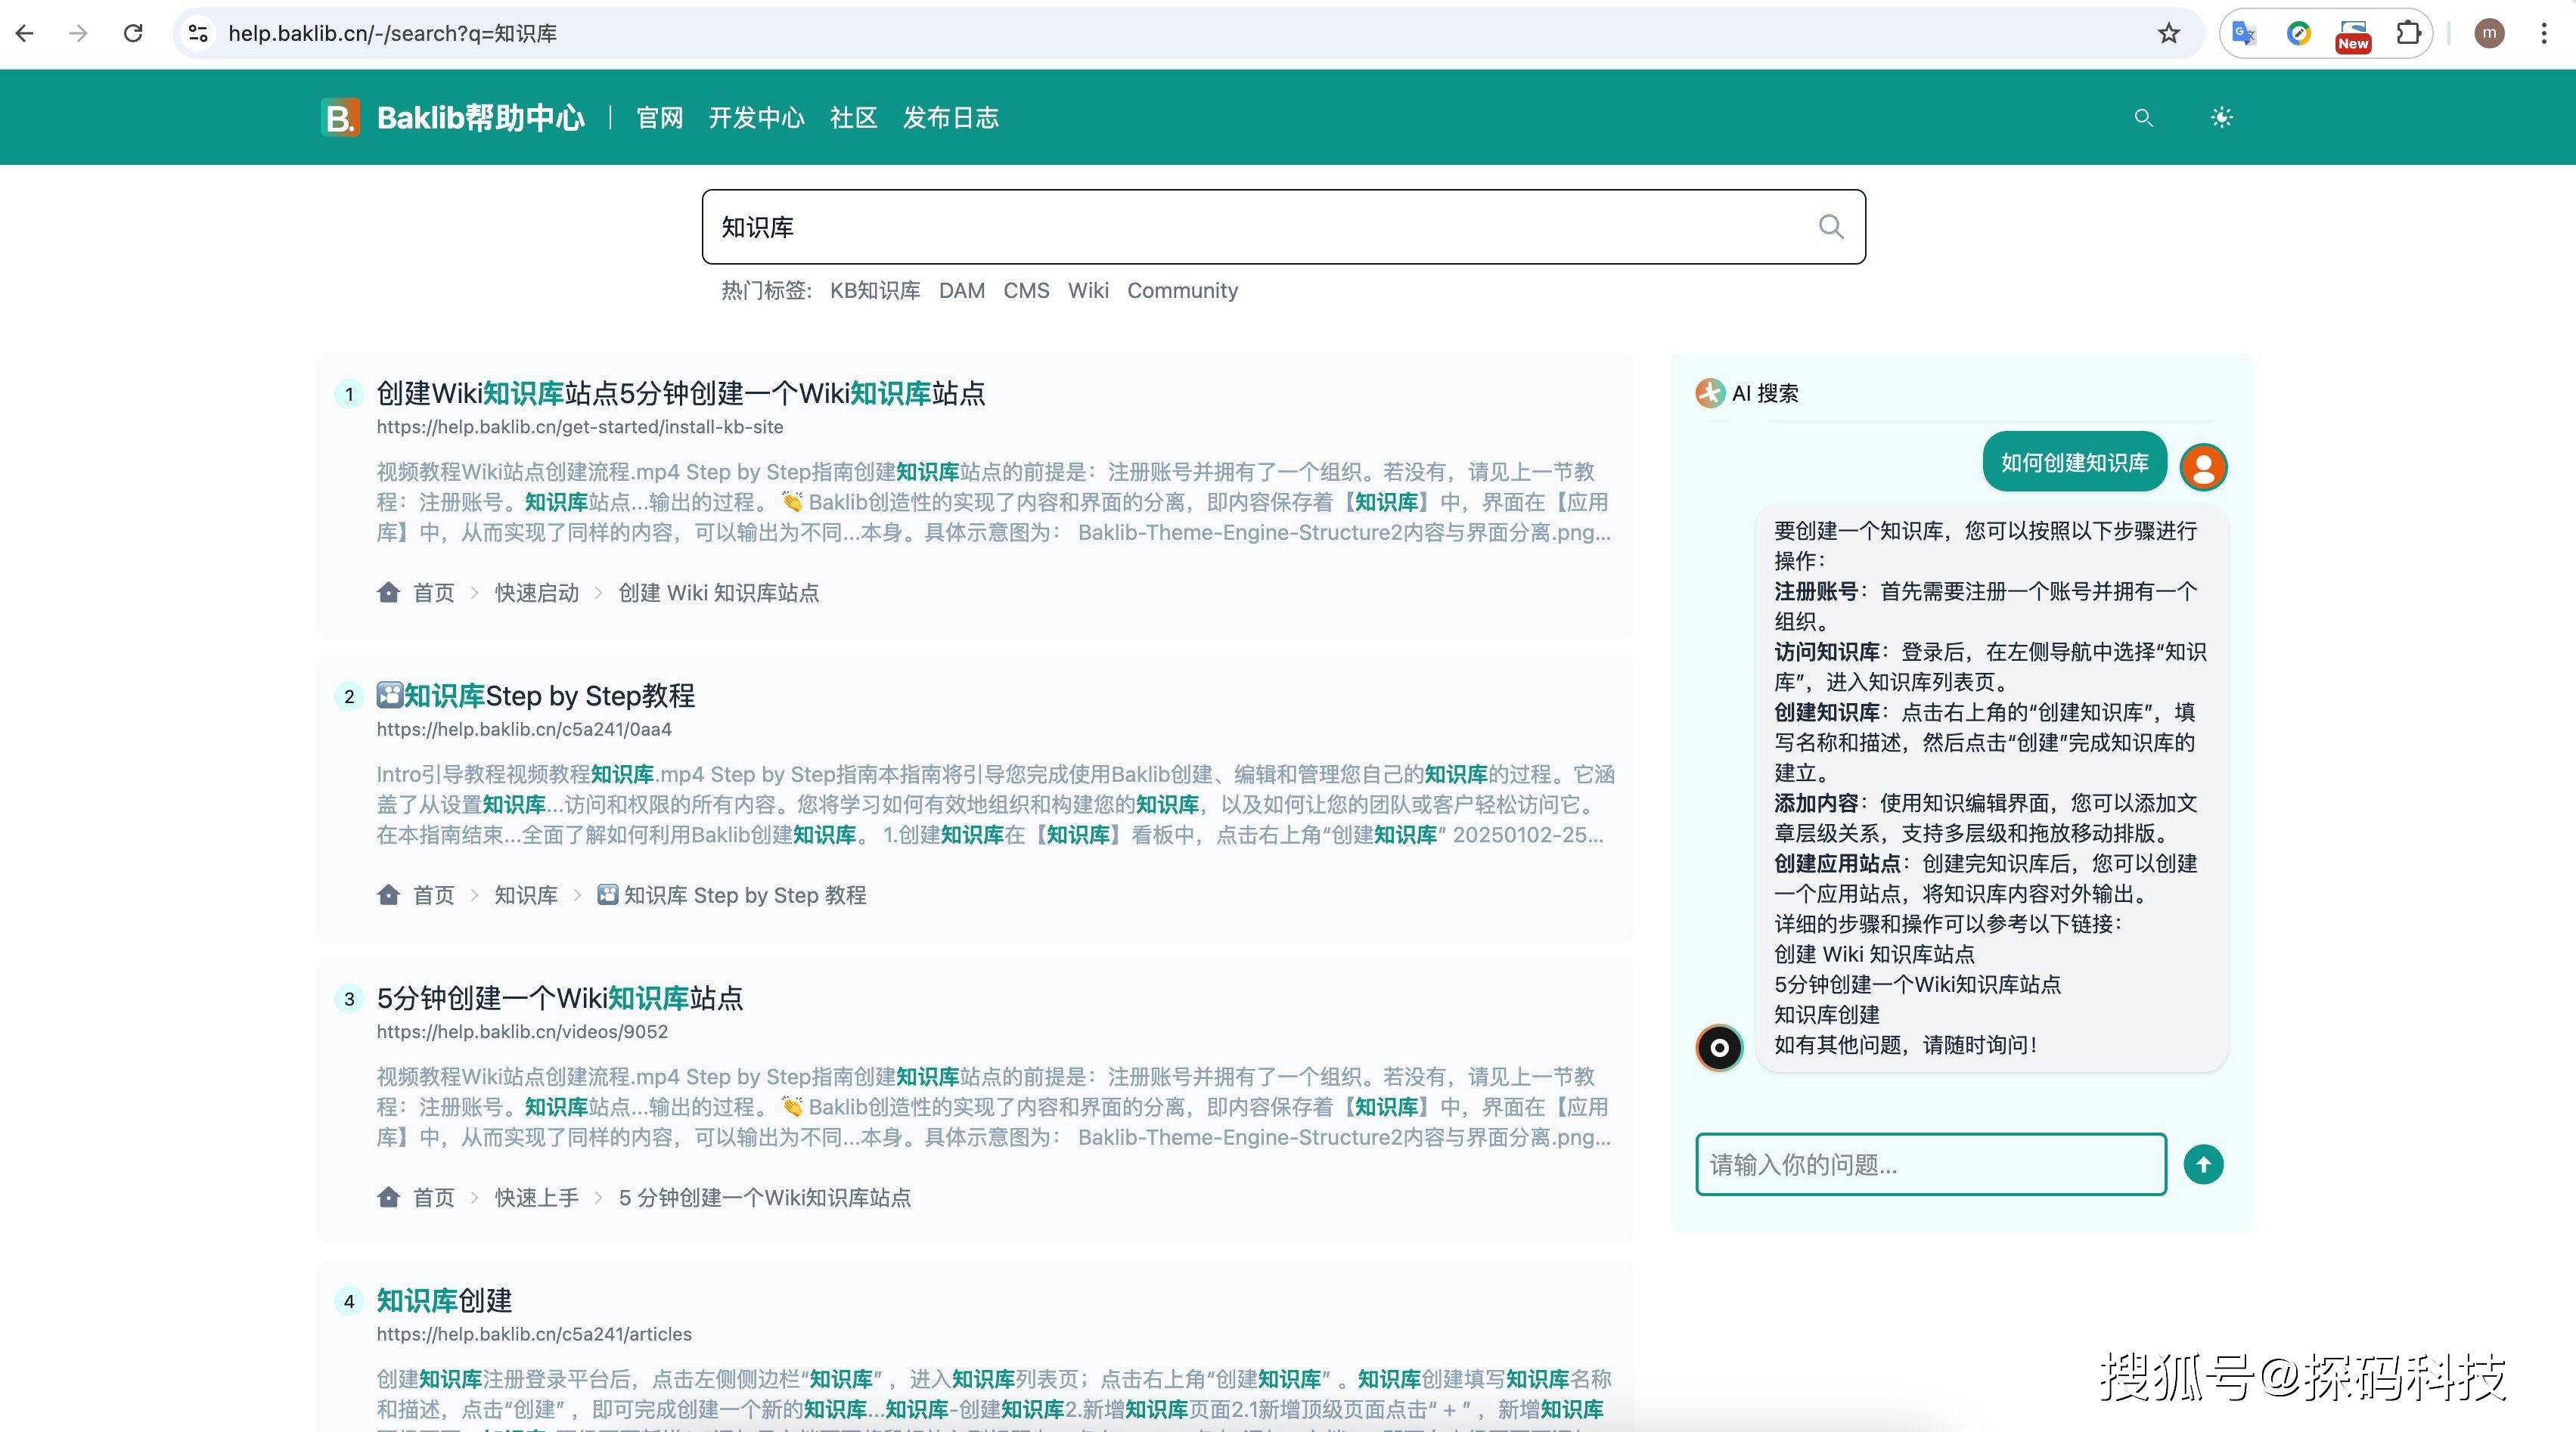The height and width of the screenshot is (1432, 2576).
Task: Open result 1 创建Wiki知识库站点 title
Action: coord(681,393)
